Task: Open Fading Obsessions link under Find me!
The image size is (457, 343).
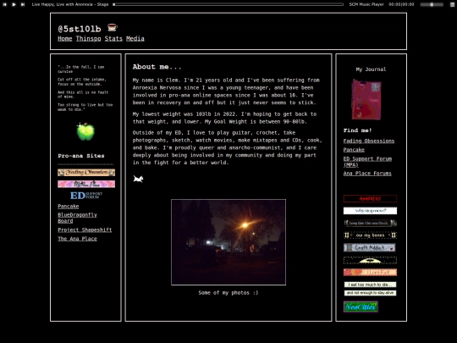Action: [x=369, y=141]
